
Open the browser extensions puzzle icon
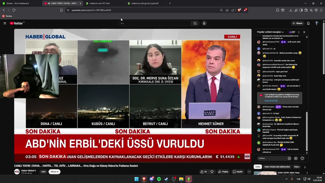278,10
